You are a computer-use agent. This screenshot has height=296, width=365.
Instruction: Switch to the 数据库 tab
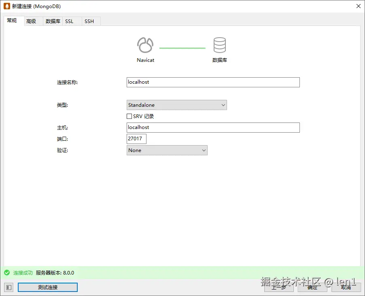[53, 21]
